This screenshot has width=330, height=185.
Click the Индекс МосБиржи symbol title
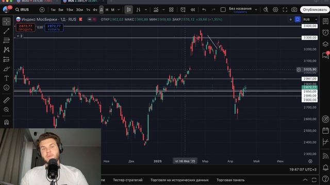pyautogui.click(x=49, y=20)
